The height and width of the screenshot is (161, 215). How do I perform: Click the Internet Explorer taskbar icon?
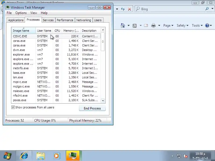(24, 156)
